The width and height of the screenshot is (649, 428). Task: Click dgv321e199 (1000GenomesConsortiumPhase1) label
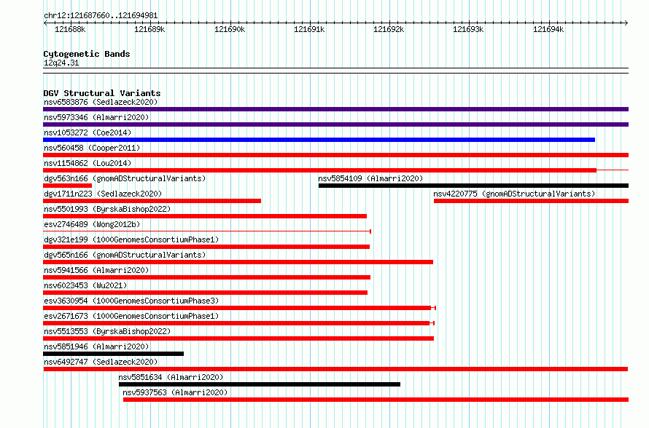131,239
